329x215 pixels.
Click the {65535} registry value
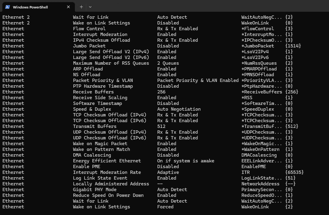tap(294, 172)
